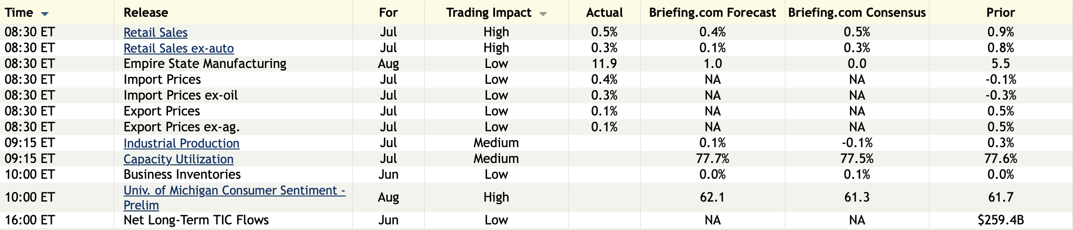Click the Actual column header
Screen dimensions: 1073x230
coord(604,13)
